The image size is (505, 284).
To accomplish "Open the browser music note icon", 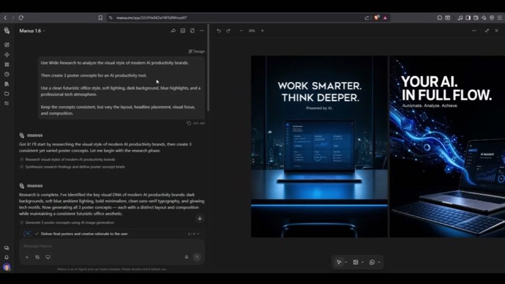I will (460, 17).
